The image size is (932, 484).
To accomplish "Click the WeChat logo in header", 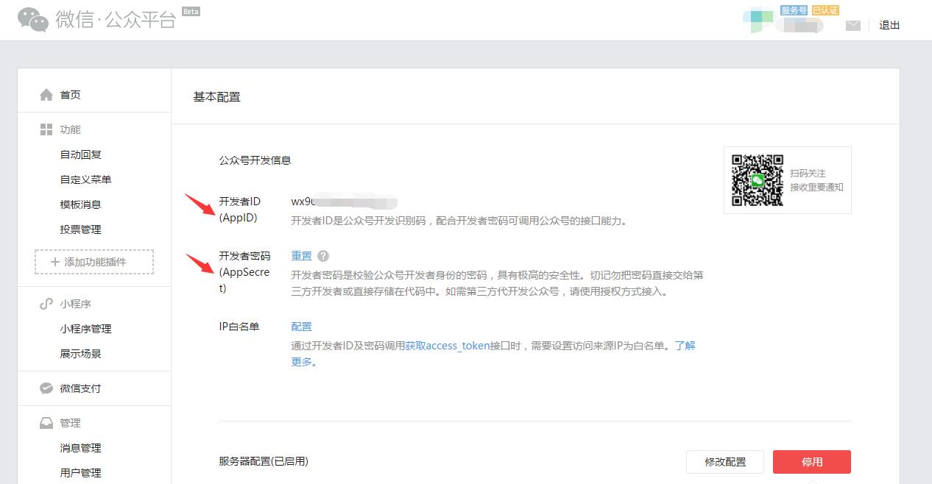I will point(33,20).
